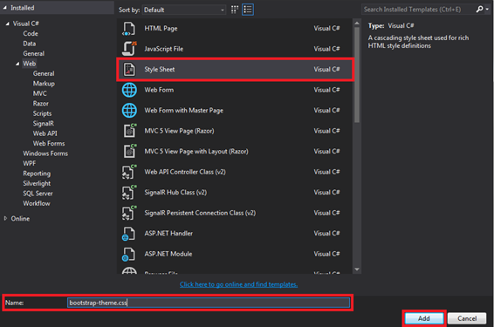
Task: Click the scrollbar up arrow
Action: click(x=357, y=23)
